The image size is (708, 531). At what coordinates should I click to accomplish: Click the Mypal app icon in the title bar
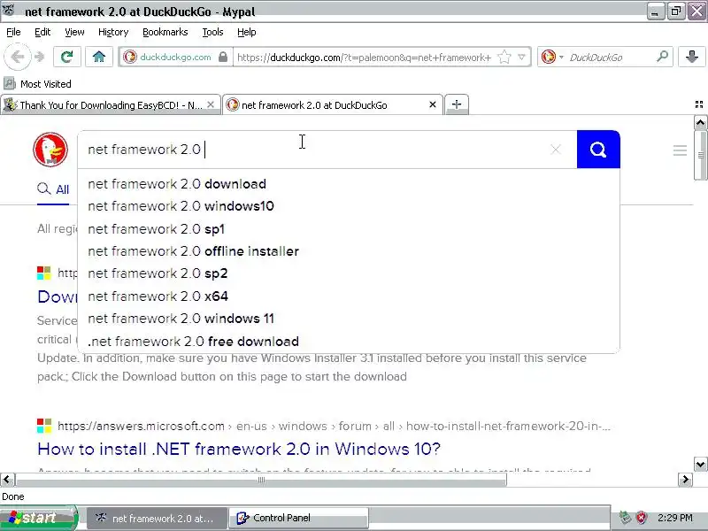(9, 10)
